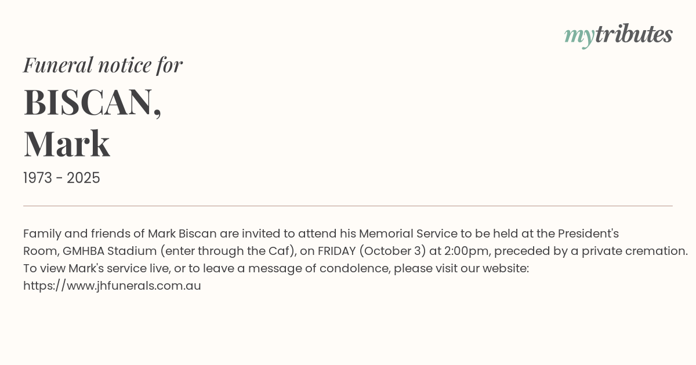
Task: Click the words "GMHBA Stadium"
Action: 110,251
